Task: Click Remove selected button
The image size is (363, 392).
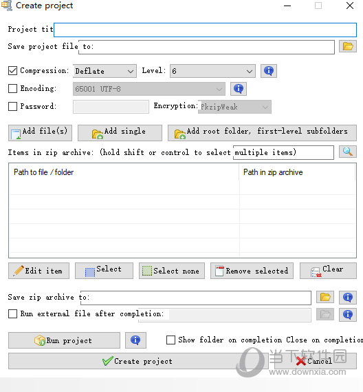Action: (x=252, y=271)
